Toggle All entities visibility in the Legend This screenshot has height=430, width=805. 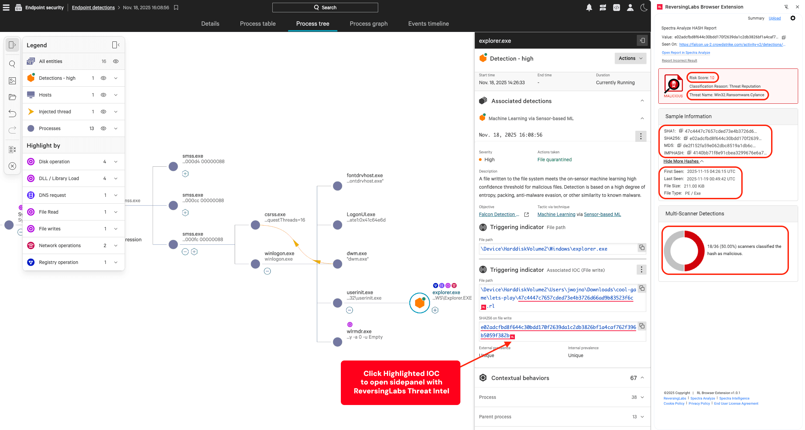[115, 61]
